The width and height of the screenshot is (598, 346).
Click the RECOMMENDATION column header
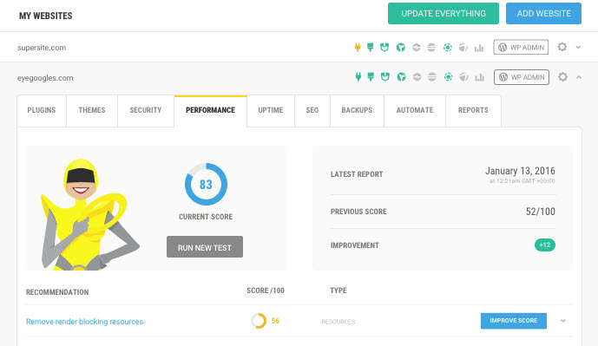(x=57, y=292)
